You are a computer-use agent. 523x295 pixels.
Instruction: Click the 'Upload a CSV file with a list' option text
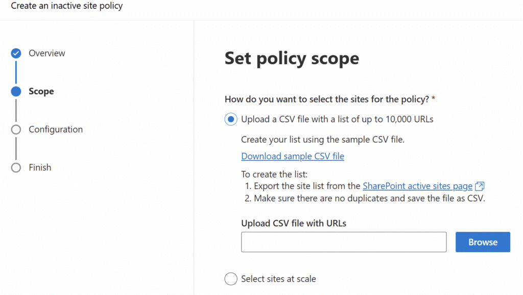click(337, 119)
